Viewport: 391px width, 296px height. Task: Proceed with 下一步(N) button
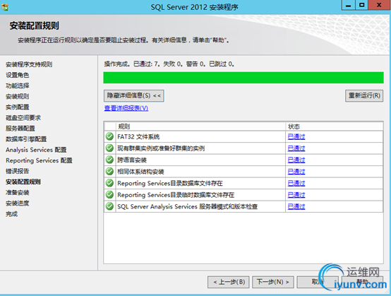(x=273, y=282)
